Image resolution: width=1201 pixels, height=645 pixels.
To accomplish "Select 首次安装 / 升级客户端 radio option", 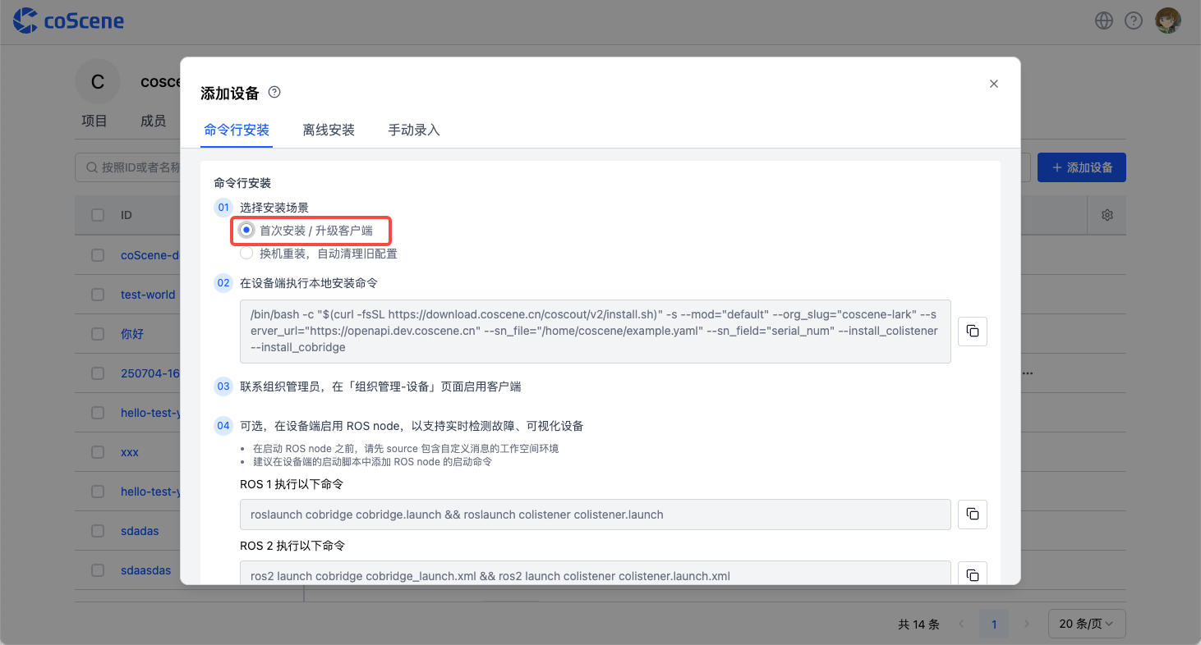I will pos(246,231).
